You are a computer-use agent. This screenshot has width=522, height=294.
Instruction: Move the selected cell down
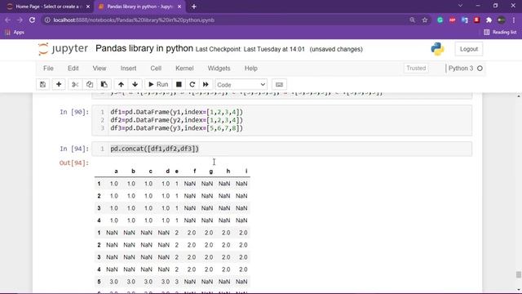click(x=135, y=85)
